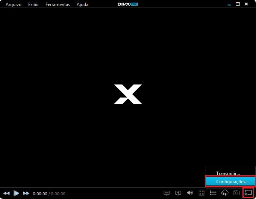Mute sound with the speaker icon
256x199 pixels.
click(190, 193)
